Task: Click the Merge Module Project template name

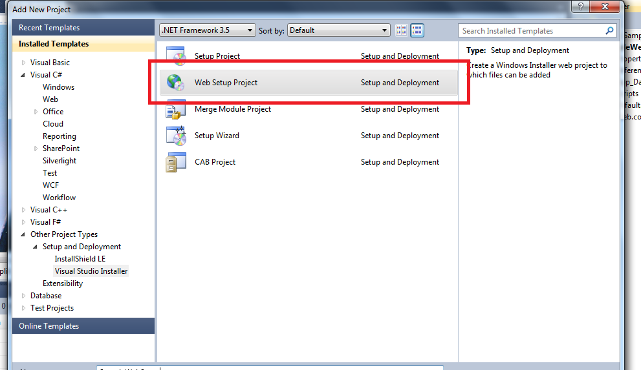Action: click(233, 109)
